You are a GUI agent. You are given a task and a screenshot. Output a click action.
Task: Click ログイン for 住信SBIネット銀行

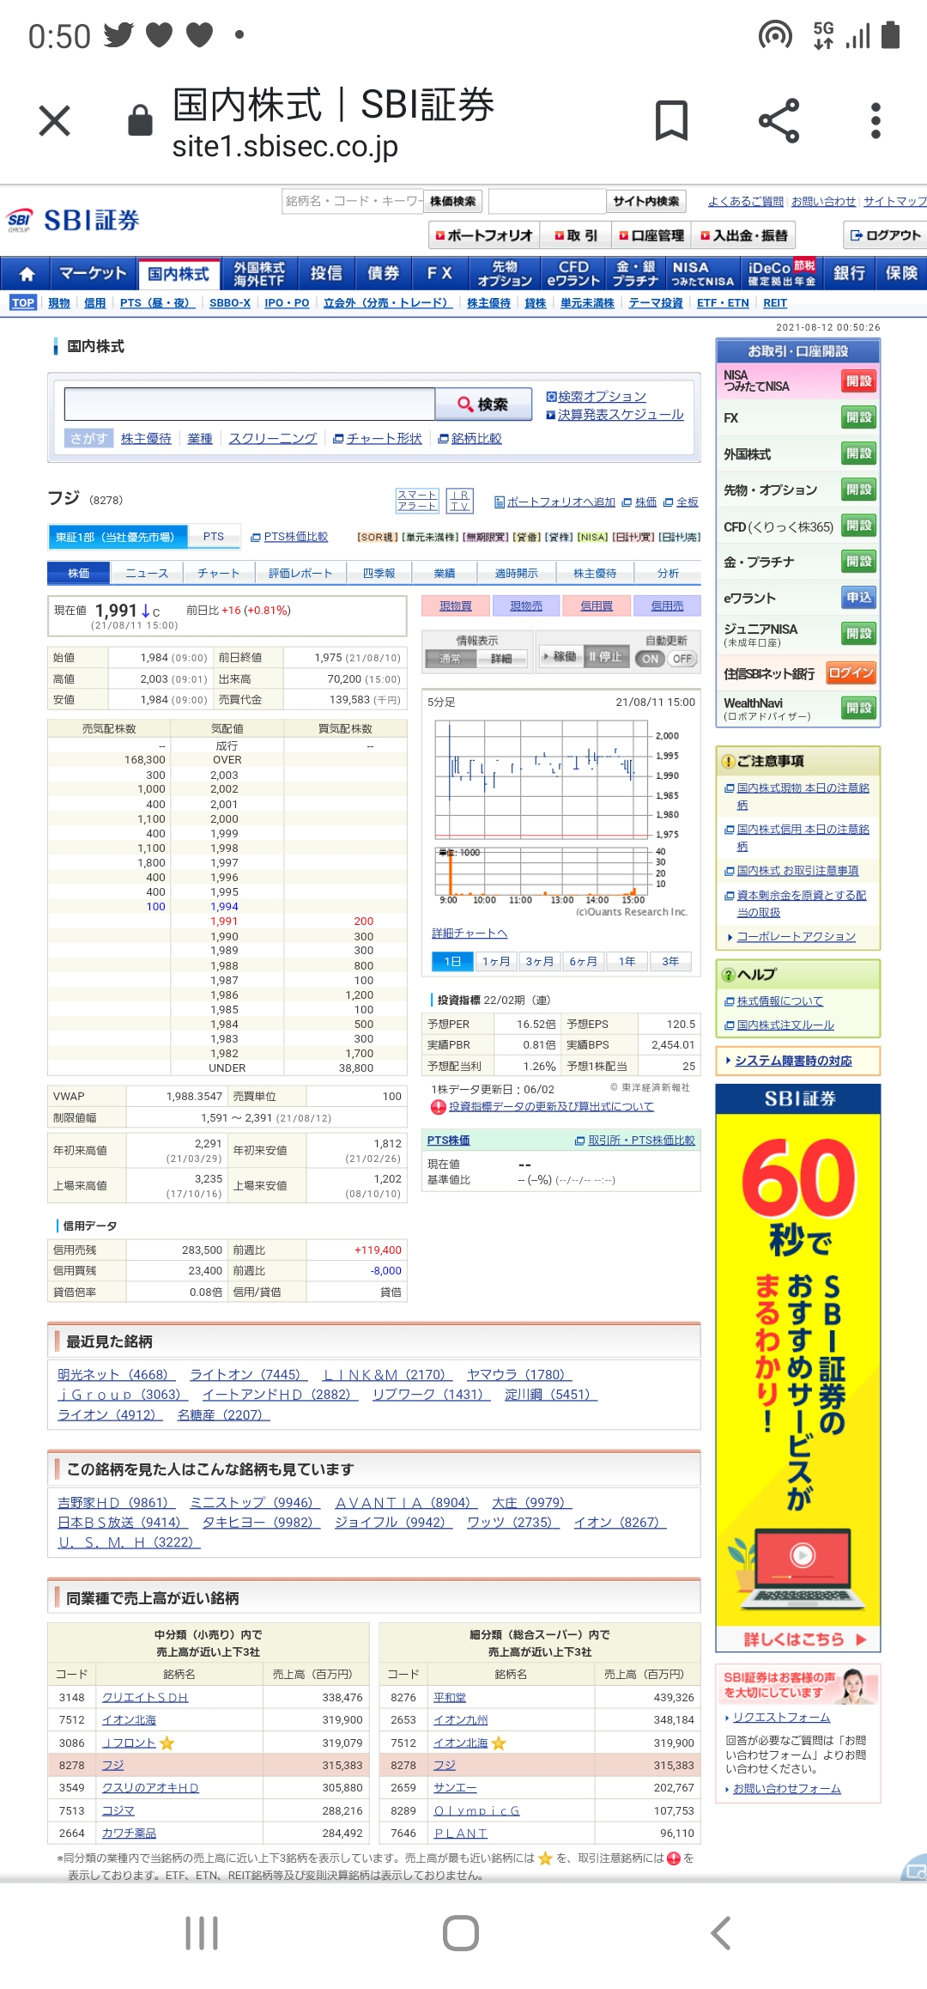coord(851,673)
